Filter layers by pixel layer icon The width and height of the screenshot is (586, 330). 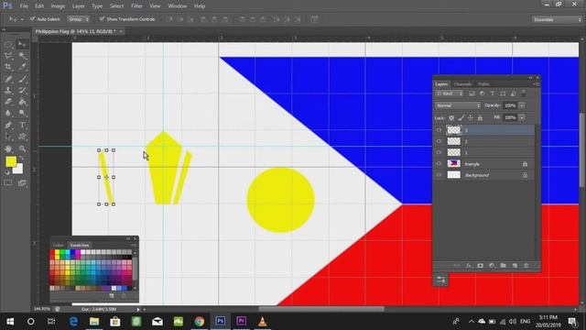pyautogui.click(x=472, y=93)
